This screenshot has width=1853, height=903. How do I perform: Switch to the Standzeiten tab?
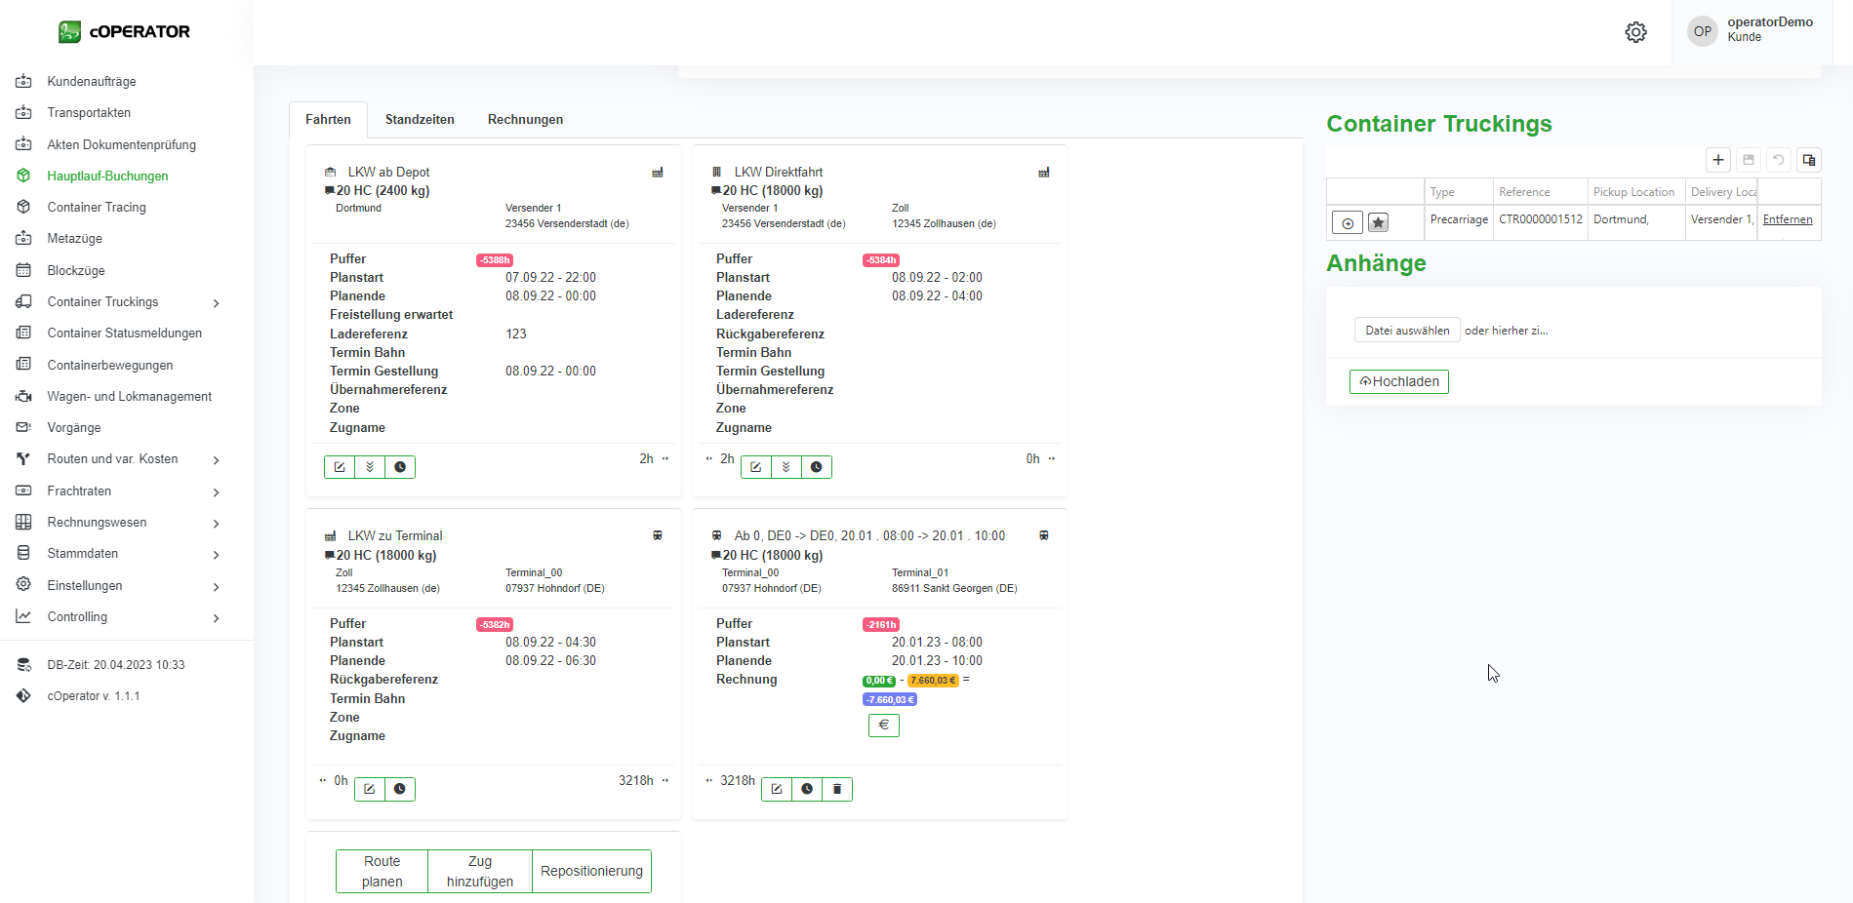[x=420, y=120]
